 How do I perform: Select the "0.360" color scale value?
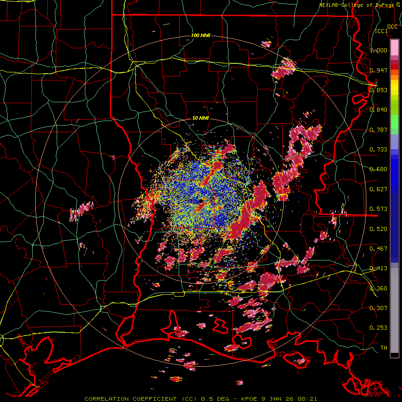click(378, 288)
